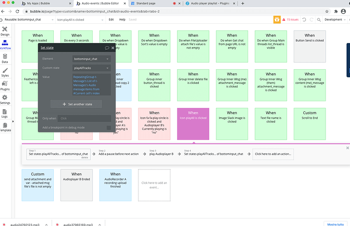Open the Plugins section icon
This screenshot has height=226, width=350.
(5, 86)
